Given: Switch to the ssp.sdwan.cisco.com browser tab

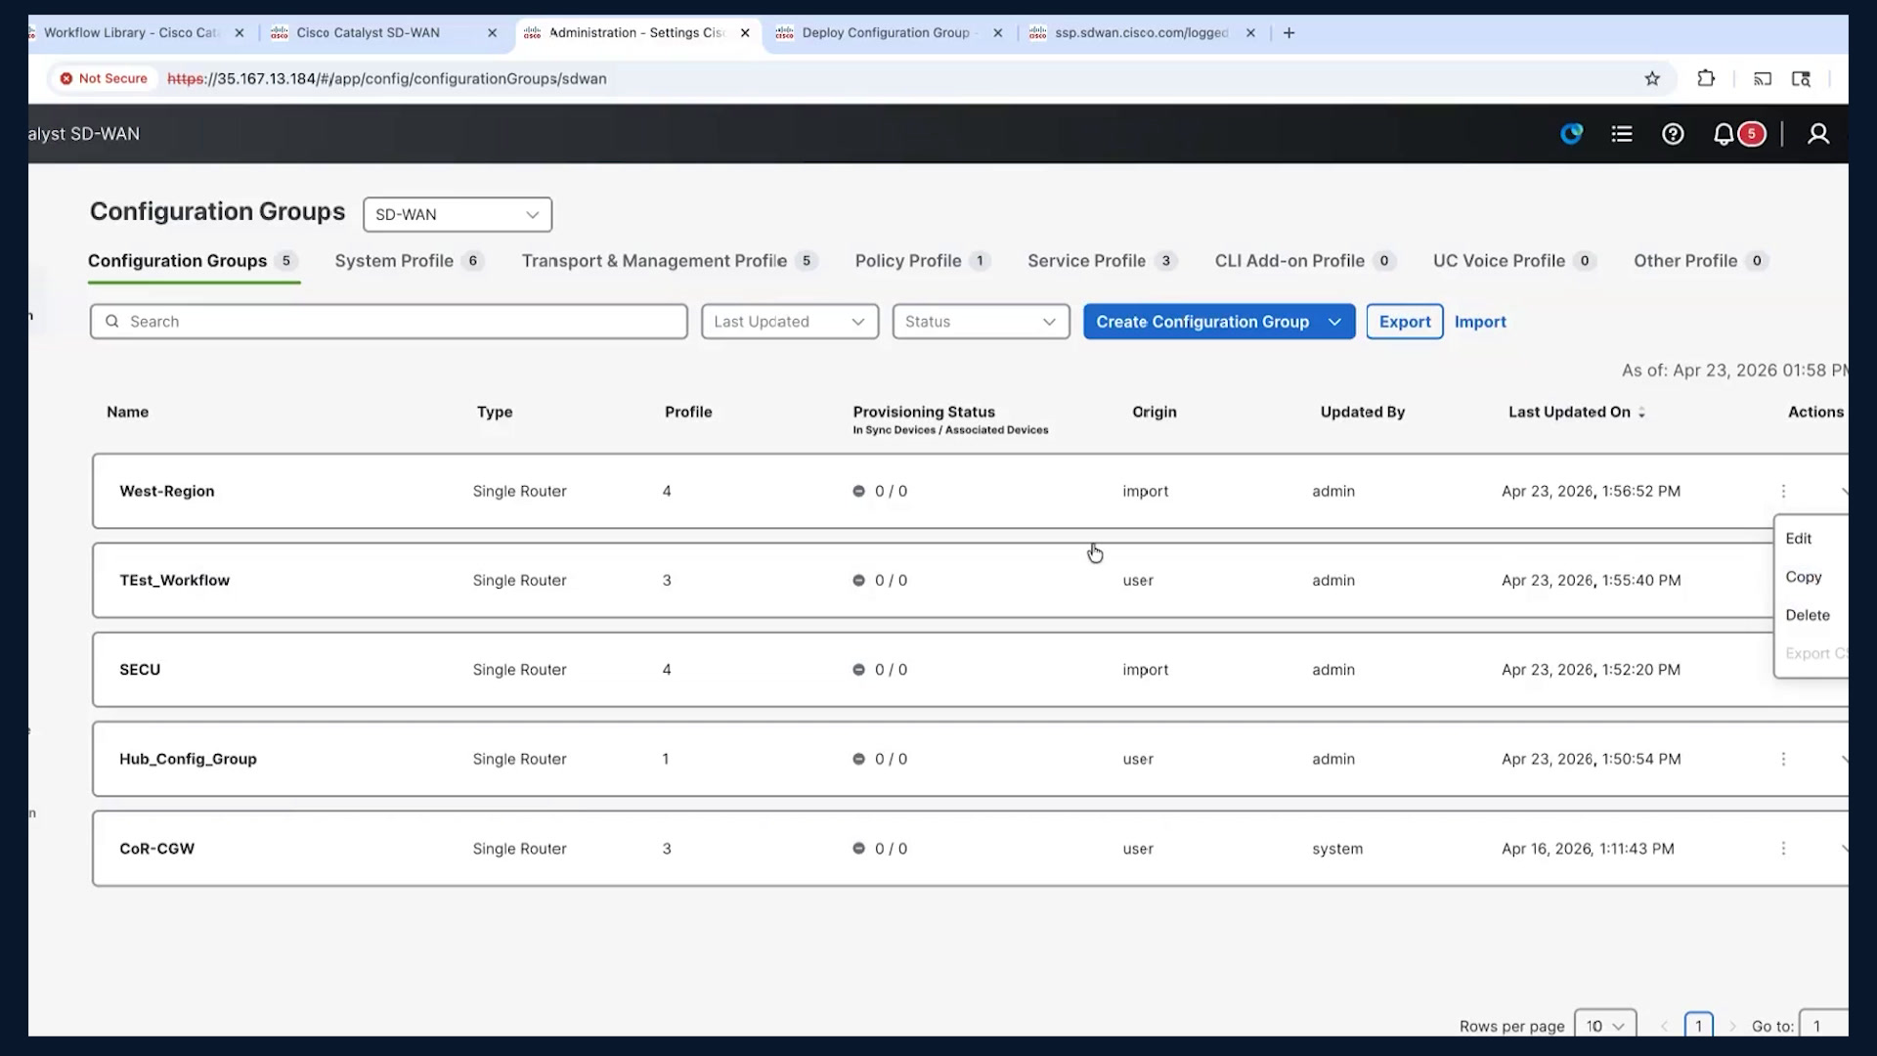Looking at the screenshot, I should pos(1140,33).
